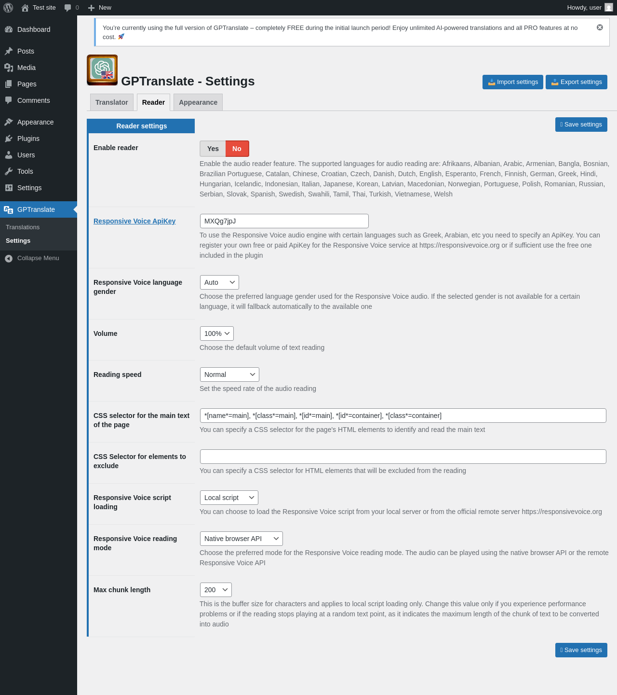Screen dimensions: 617x695
Task: Open the Test site home icon
Action: pyautogui.click(x=25, y=8)
